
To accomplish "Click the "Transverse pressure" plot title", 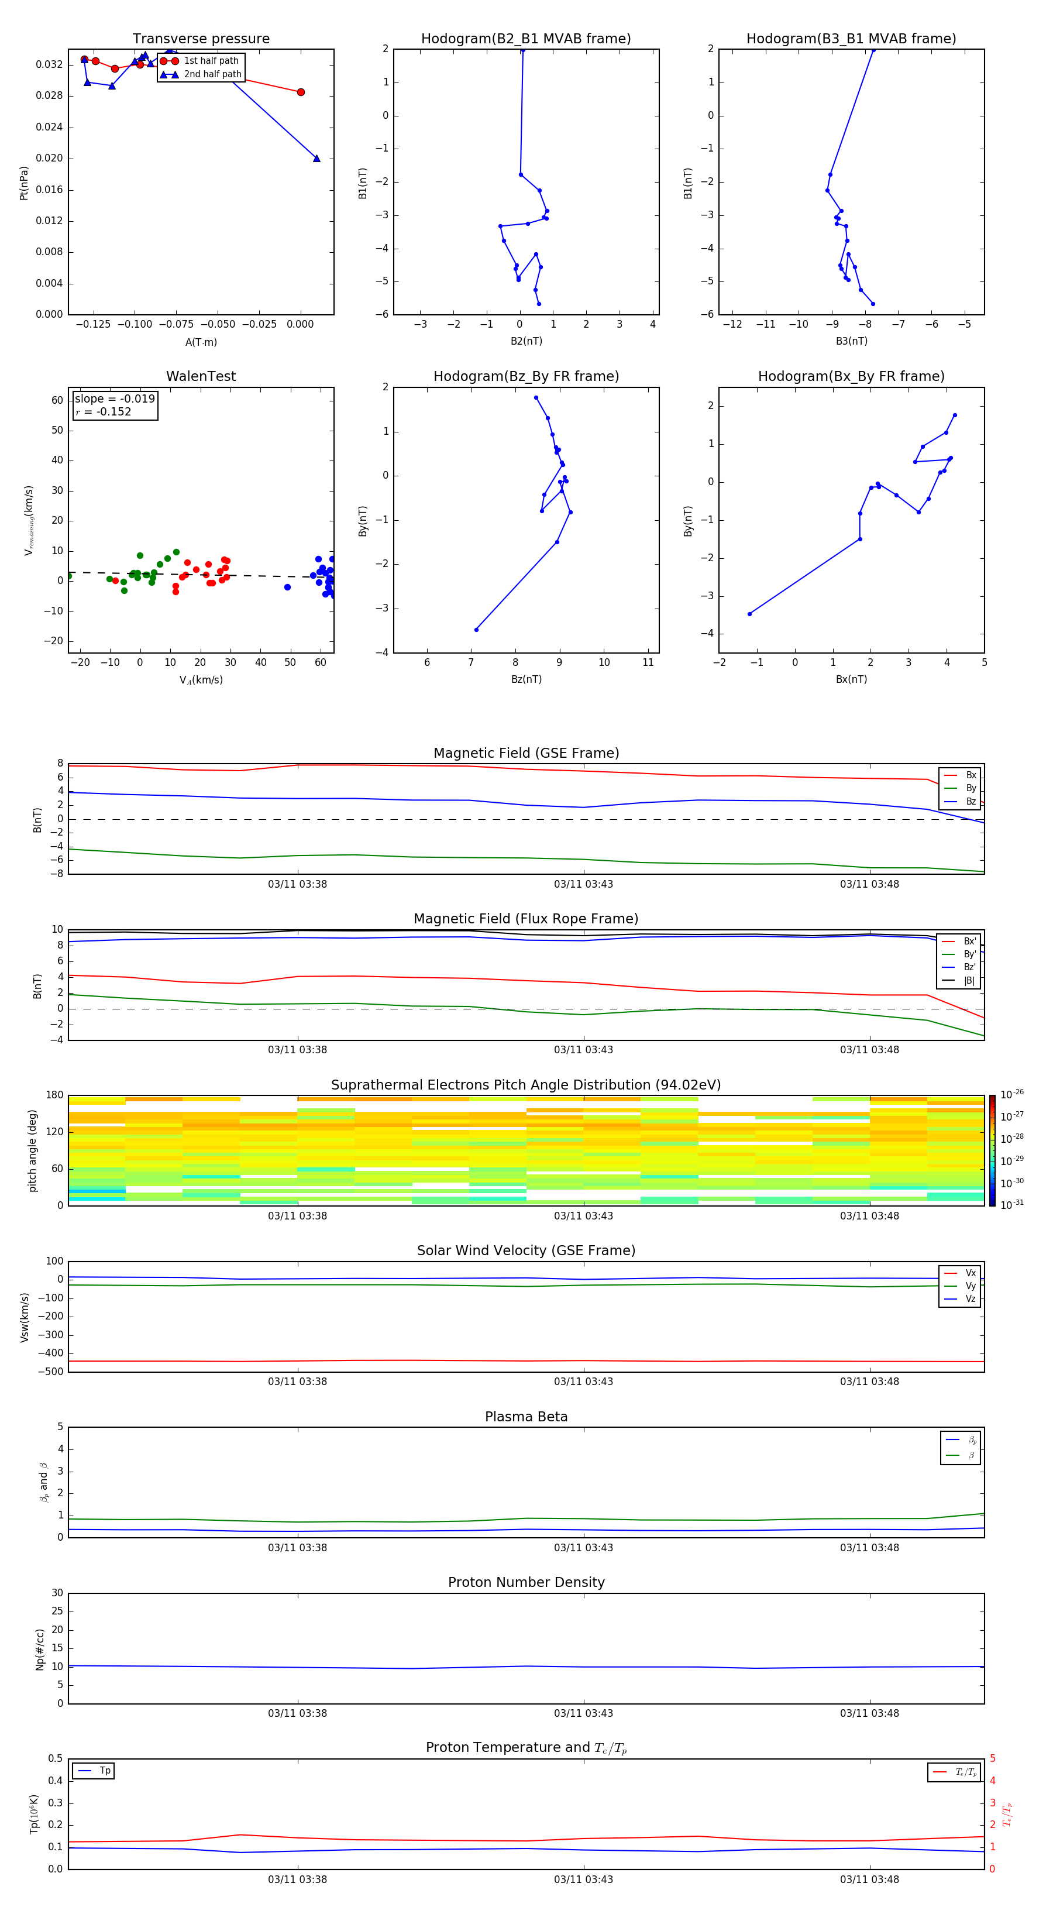I will tap(201, 39).
